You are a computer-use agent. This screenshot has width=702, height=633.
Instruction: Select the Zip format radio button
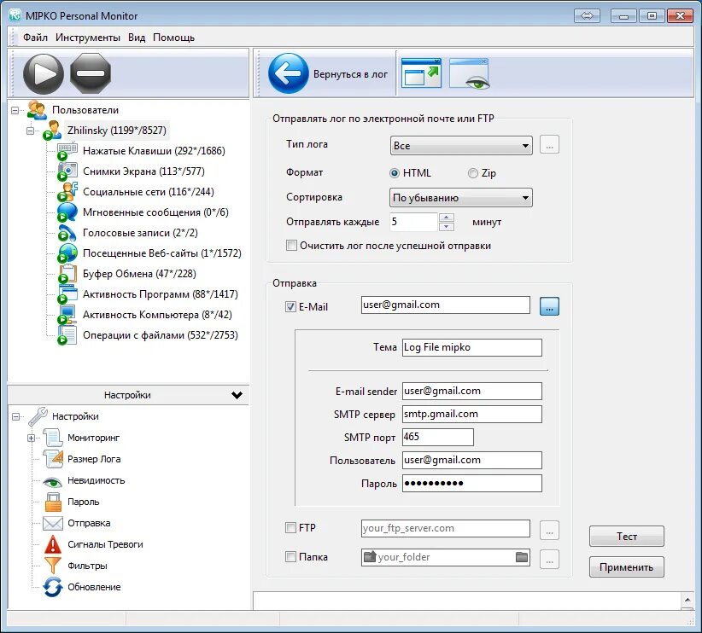[472, 172]
